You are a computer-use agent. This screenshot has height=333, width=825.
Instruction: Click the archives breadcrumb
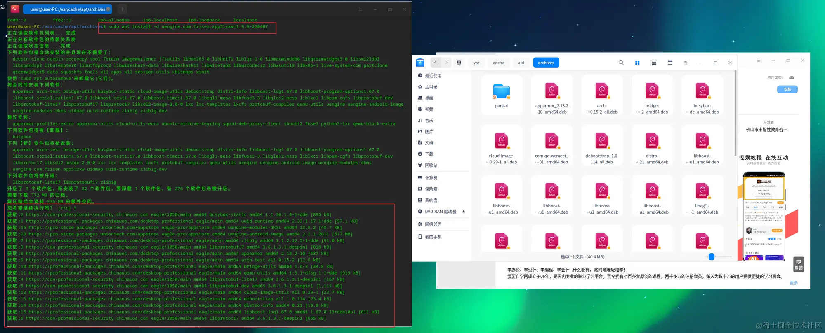[546, 63]
